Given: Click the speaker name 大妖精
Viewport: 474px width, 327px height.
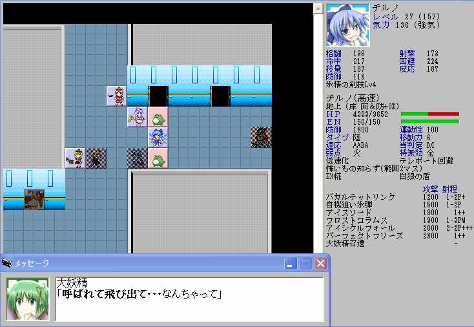Looking at the screenshot, I should click(x=72, y=283).
